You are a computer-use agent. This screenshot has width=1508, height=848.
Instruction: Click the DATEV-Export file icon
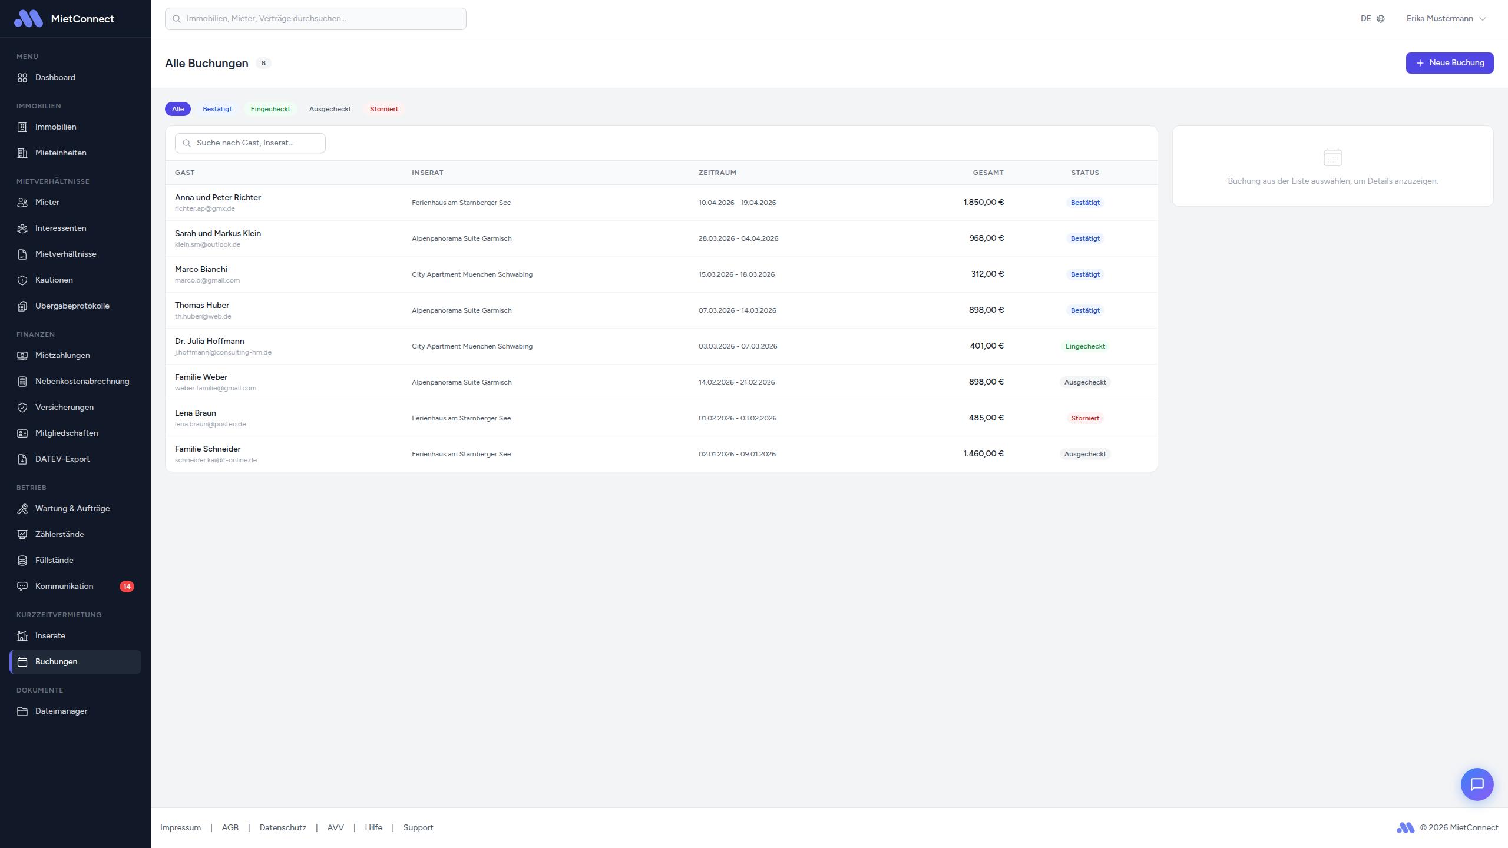pyautogui.click(x=22, y=459)
